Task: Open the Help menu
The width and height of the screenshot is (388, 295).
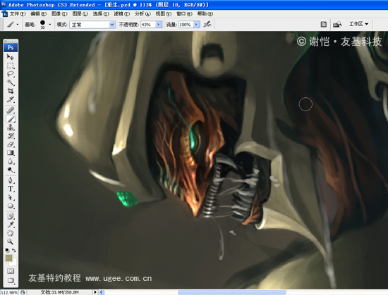Action: click(205, 14)
